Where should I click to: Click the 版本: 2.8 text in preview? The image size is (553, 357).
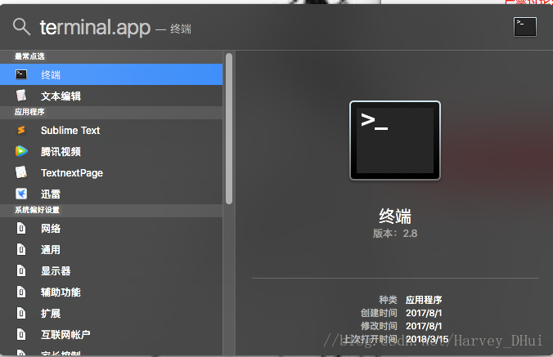coord(395,234)
